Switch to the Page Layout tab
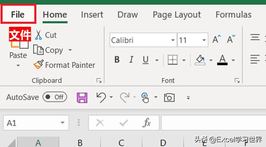The width and height of the screenshot is (266, 147). (177, 15)
